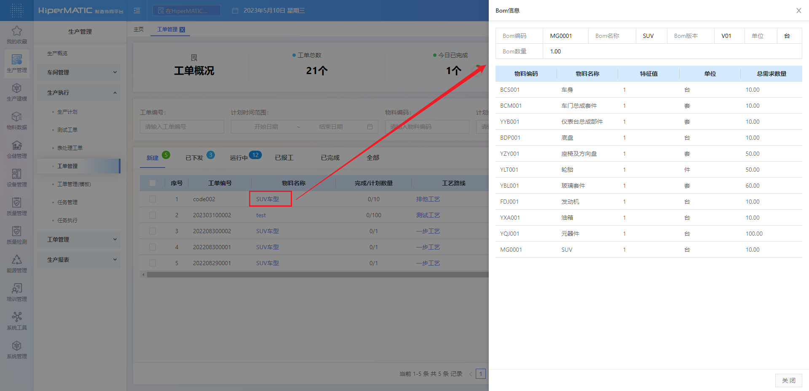
Task: Click the horizontal scrollbar under the table
Action: click(x=318, y=275)
